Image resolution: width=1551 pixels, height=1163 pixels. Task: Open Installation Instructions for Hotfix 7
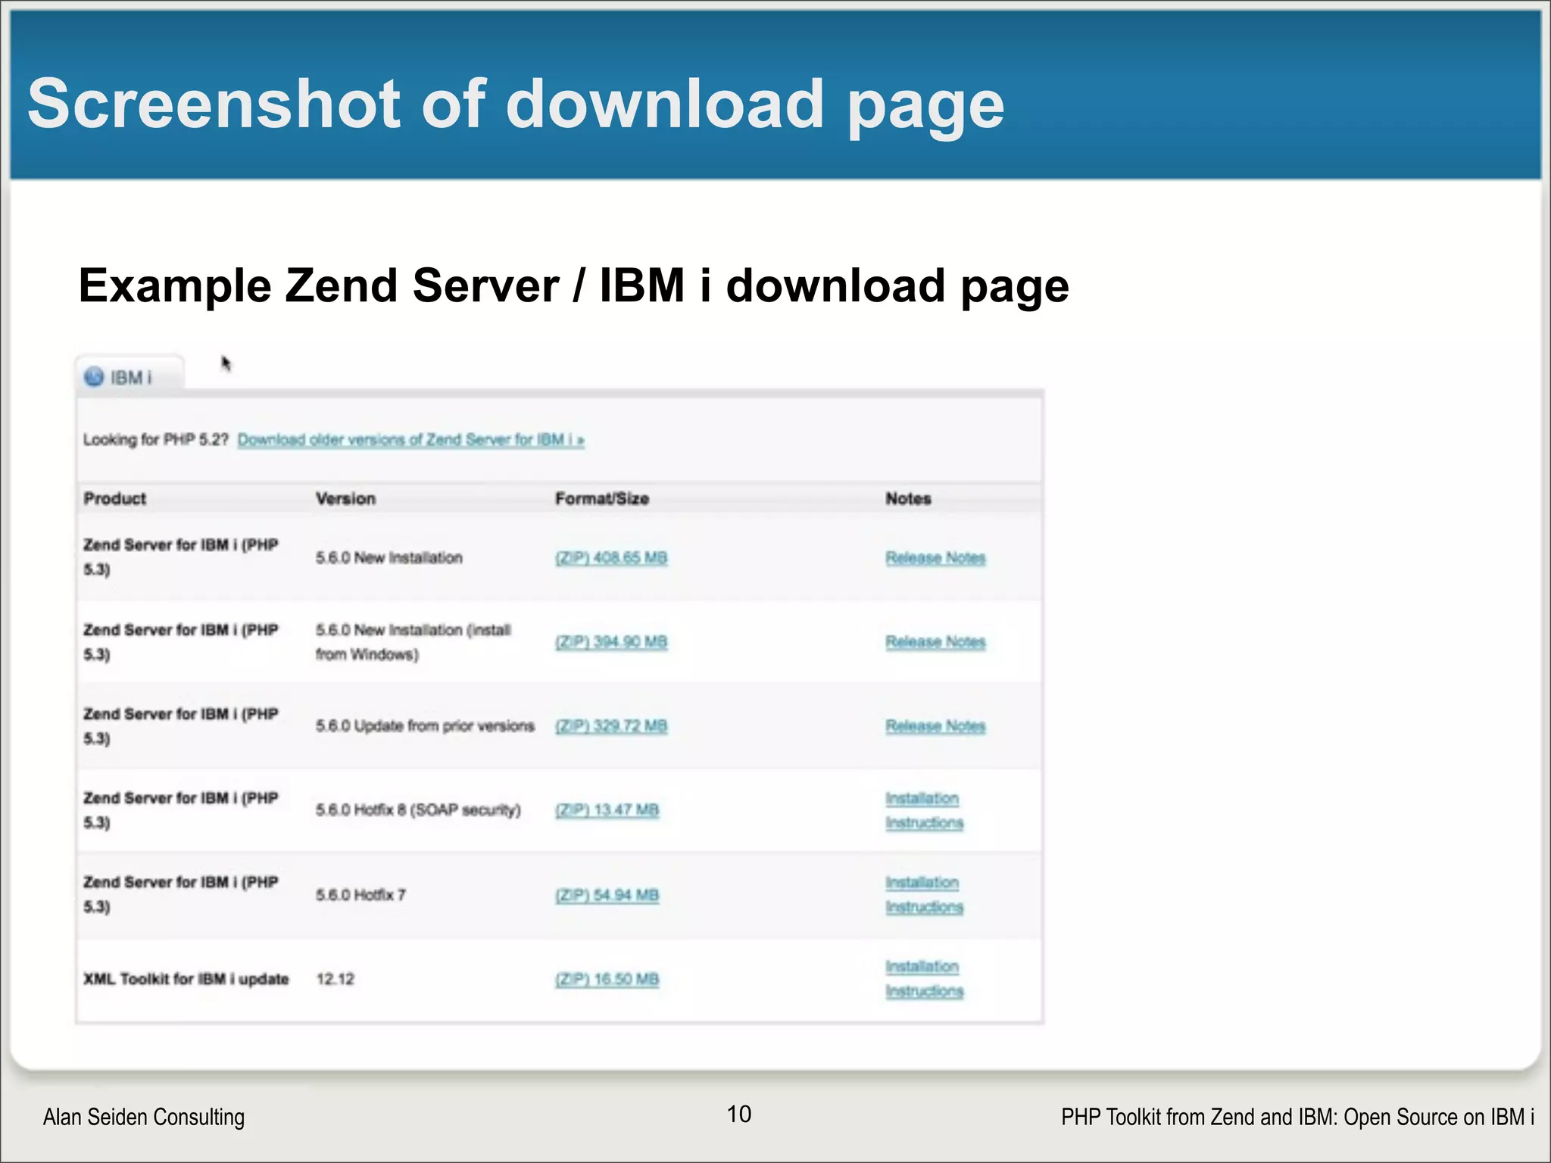coord(924,895)
